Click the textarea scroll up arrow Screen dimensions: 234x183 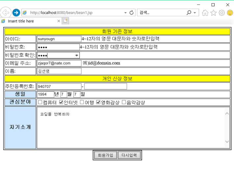[x=227, y=114]
